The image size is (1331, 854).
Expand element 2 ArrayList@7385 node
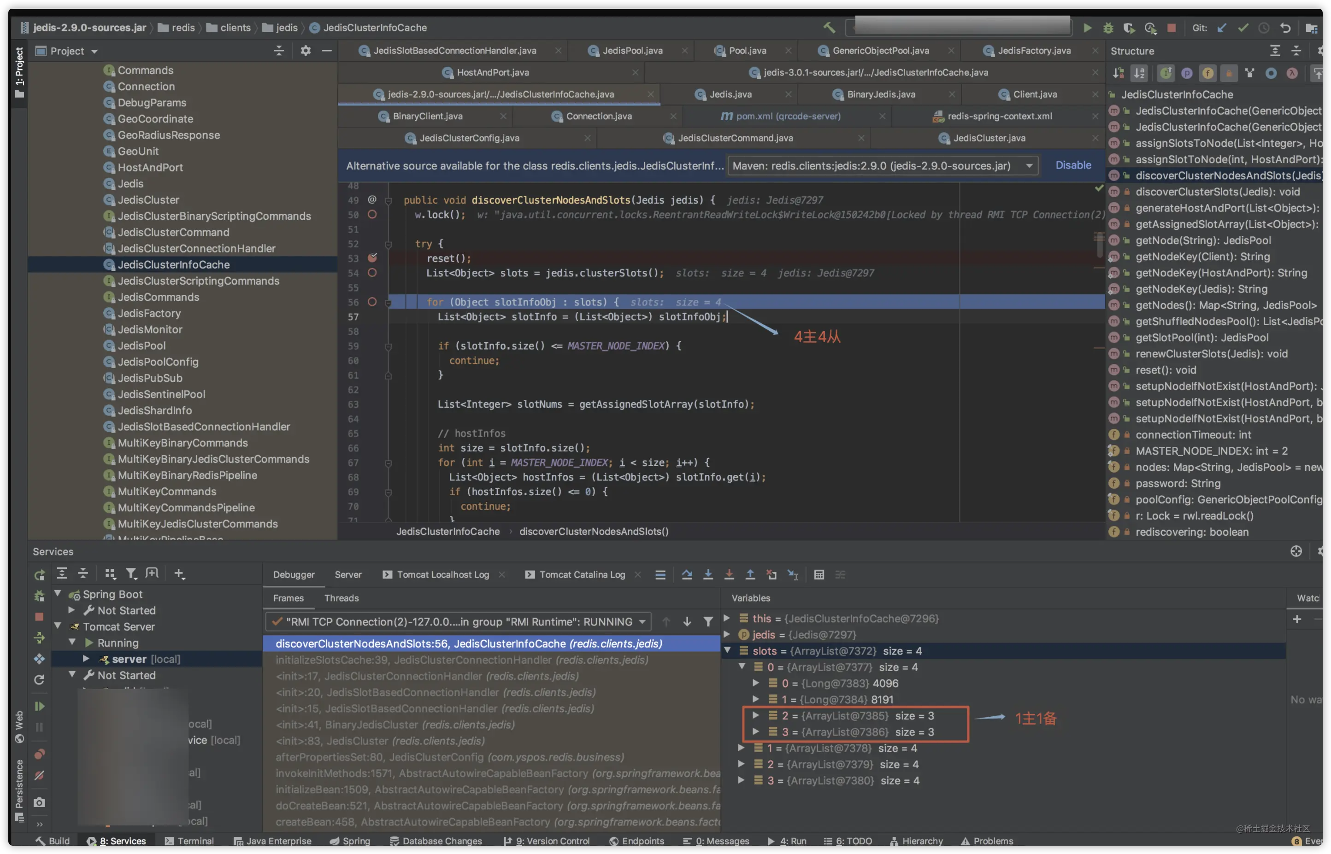(756, 715)
